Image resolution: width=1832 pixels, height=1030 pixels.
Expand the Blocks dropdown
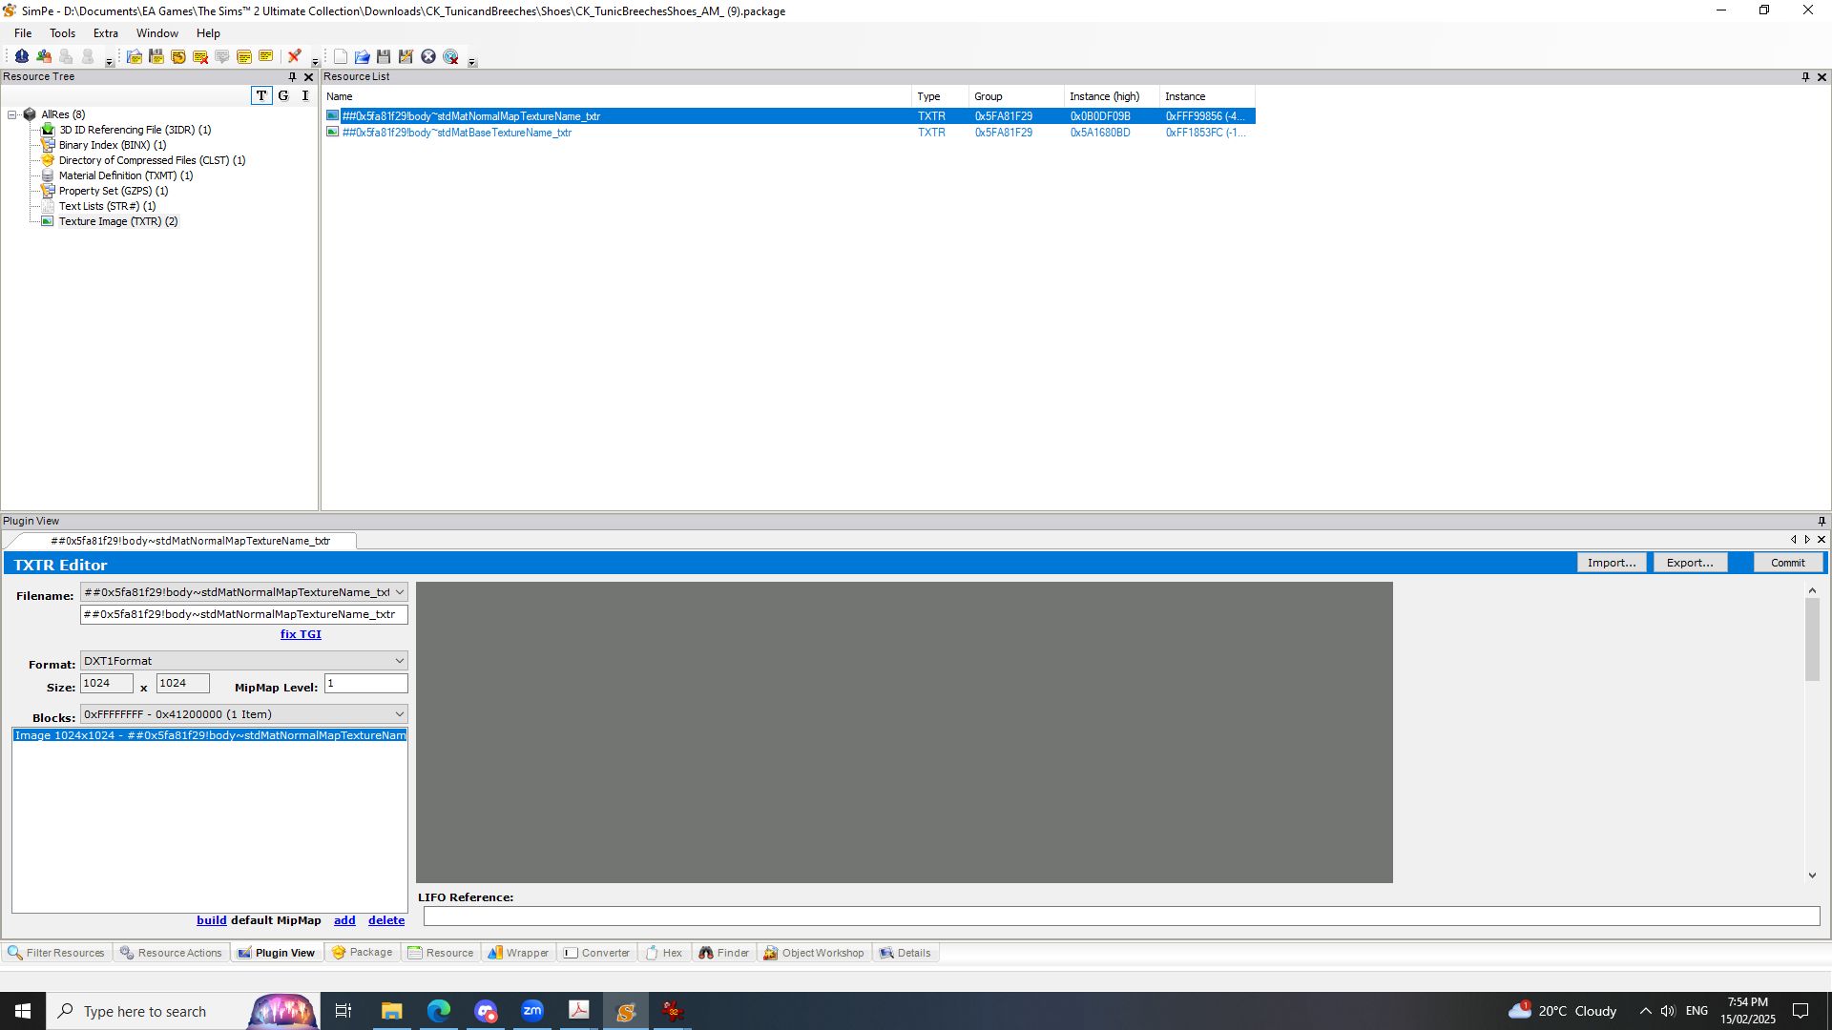[401, 713]
